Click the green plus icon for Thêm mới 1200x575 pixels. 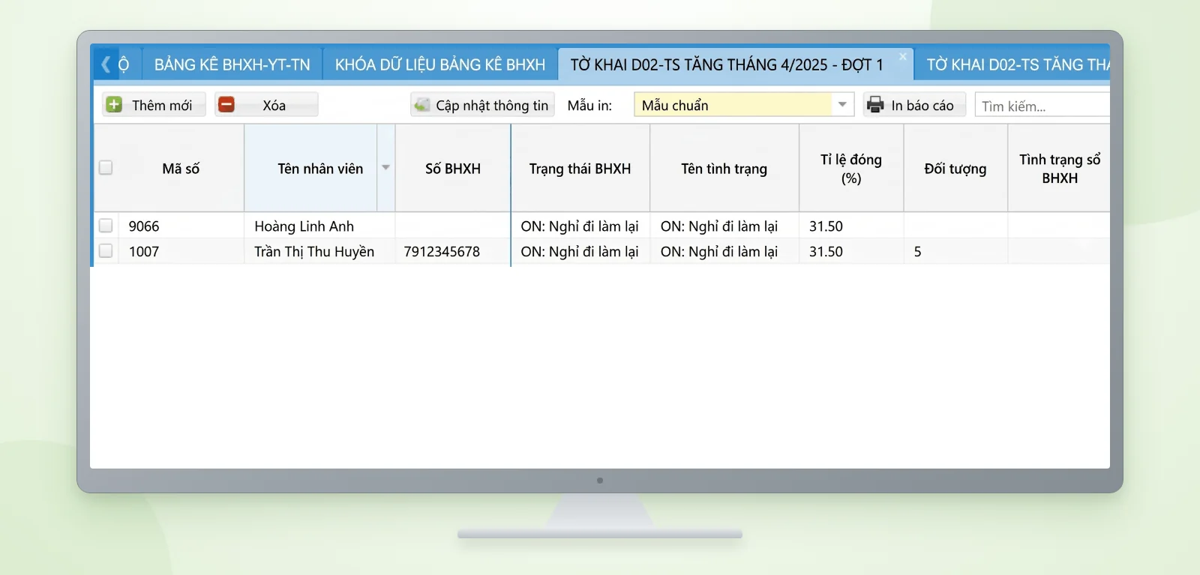point(114,105)
